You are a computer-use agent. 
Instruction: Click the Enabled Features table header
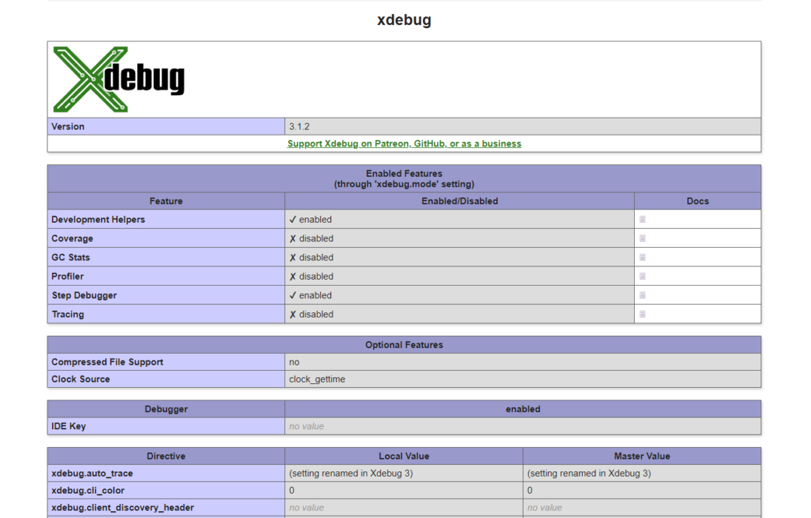tap(404, 179)
